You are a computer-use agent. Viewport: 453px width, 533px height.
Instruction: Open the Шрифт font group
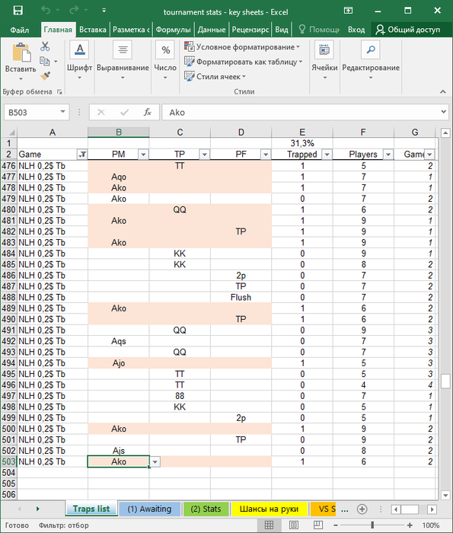[79, 60]
